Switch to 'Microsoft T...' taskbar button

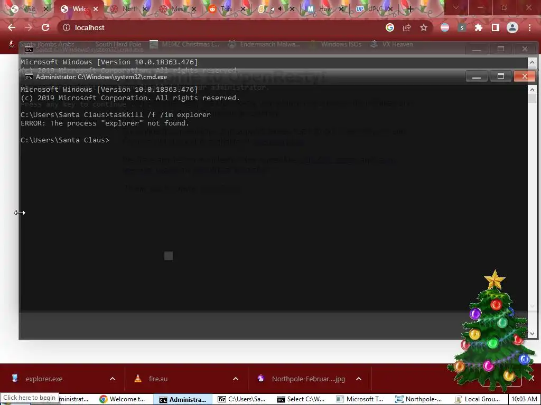point(360,399)
